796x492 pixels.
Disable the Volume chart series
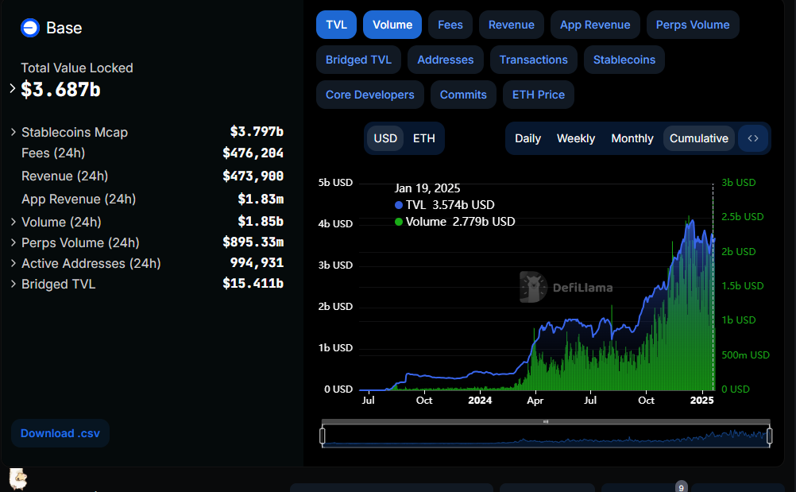pyautogui.click(x=392, y=25)
